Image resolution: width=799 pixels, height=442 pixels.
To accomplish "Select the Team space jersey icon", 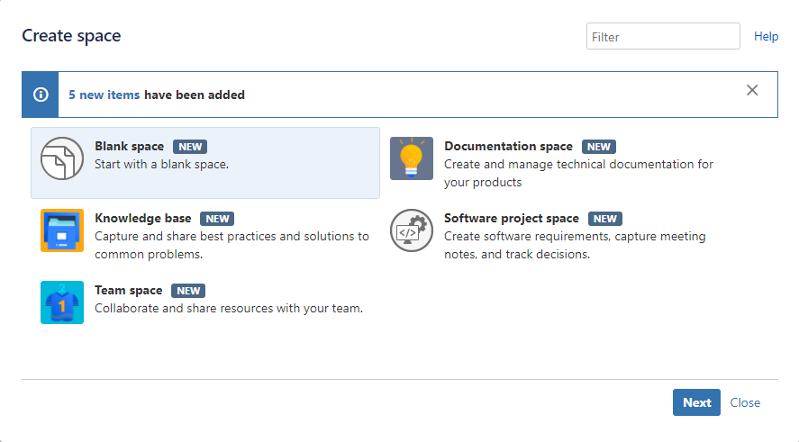I will point(62,302).
